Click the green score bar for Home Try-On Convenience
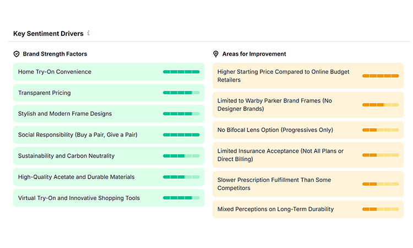The height and width of the screenshot is (248, 413). [x=181, y=72]
